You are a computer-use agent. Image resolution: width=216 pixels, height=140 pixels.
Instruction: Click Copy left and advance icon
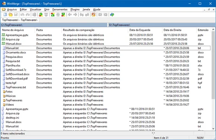pos(87,15)
